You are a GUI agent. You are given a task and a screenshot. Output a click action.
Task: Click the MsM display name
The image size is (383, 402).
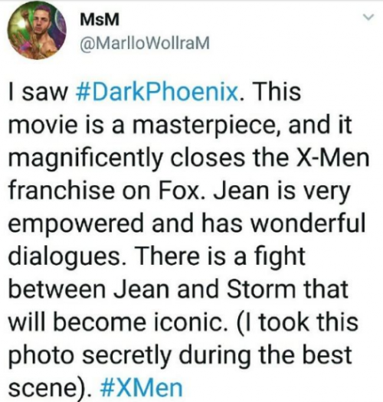[100, 20]
